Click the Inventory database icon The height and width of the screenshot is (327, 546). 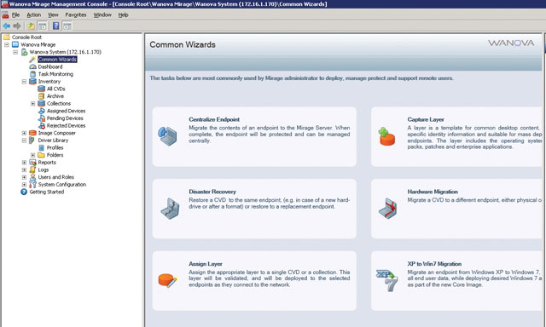click(32, 81)
